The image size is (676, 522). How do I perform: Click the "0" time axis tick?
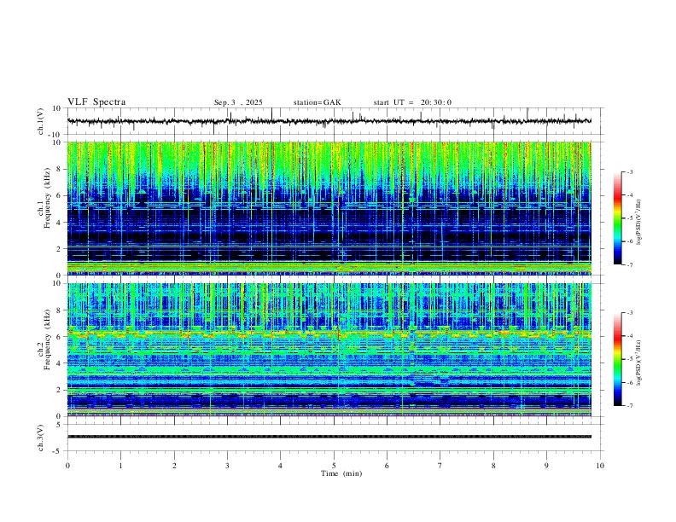[67, 466]
